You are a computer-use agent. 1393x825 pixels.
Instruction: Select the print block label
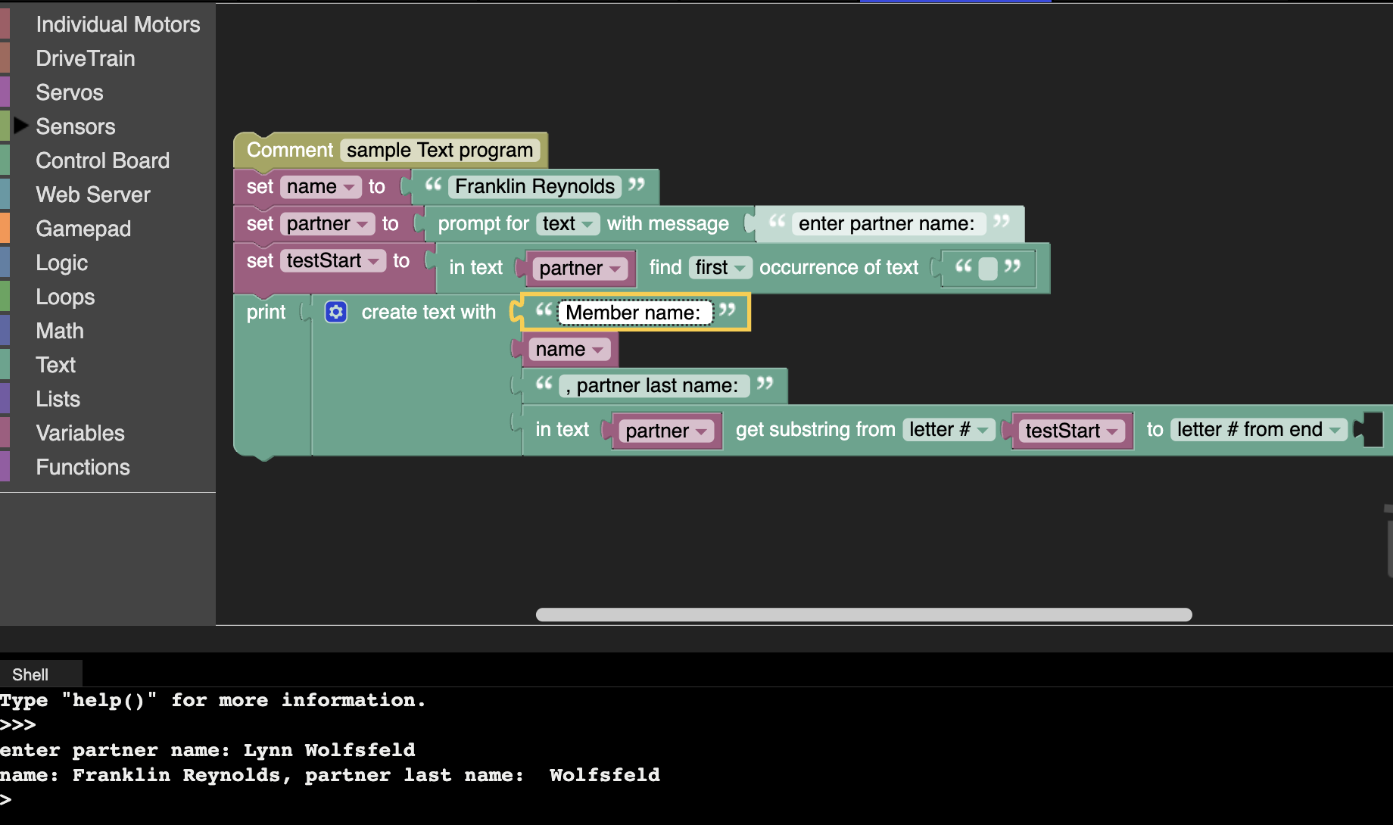point(266,312)
